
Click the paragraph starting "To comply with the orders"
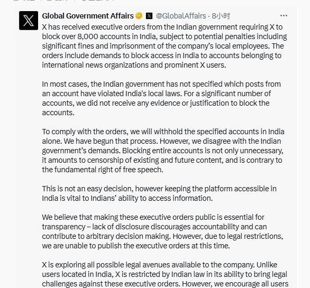[163, 151]
